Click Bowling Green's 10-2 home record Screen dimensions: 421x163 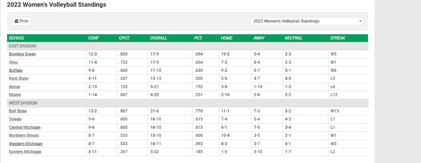[x=225, y=54]
